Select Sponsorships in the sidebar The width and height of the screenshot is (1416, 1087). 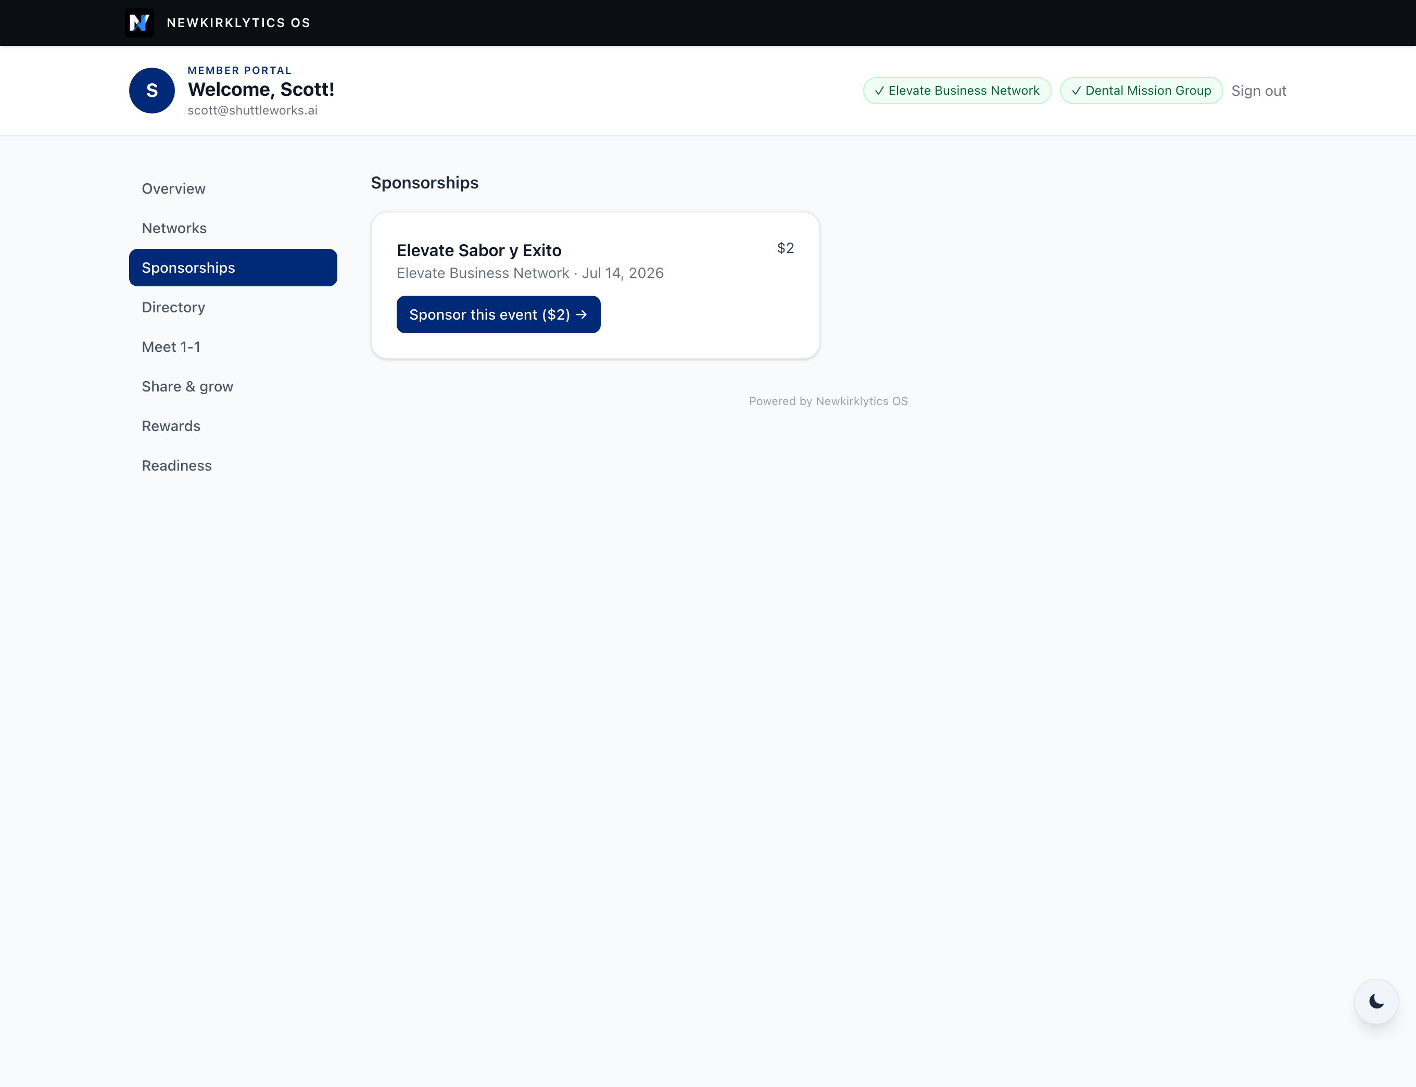[x=233, y=267]
